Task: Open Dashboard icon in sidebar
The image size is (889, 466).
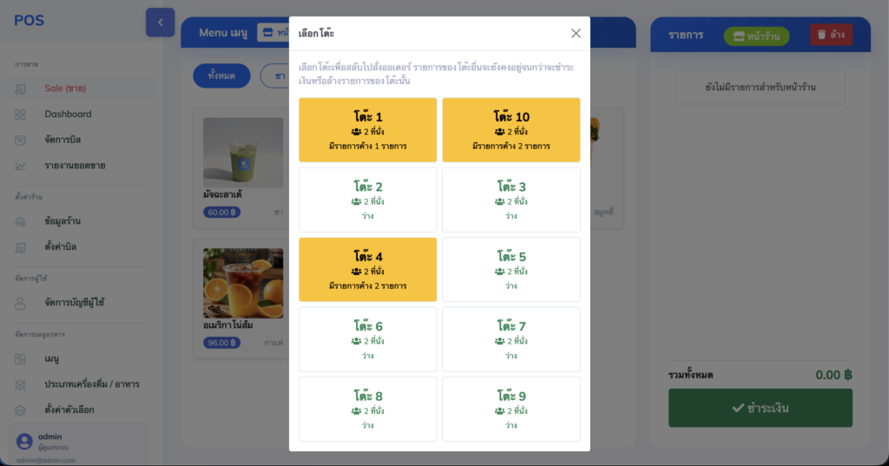Action: (x=21, y=114)
